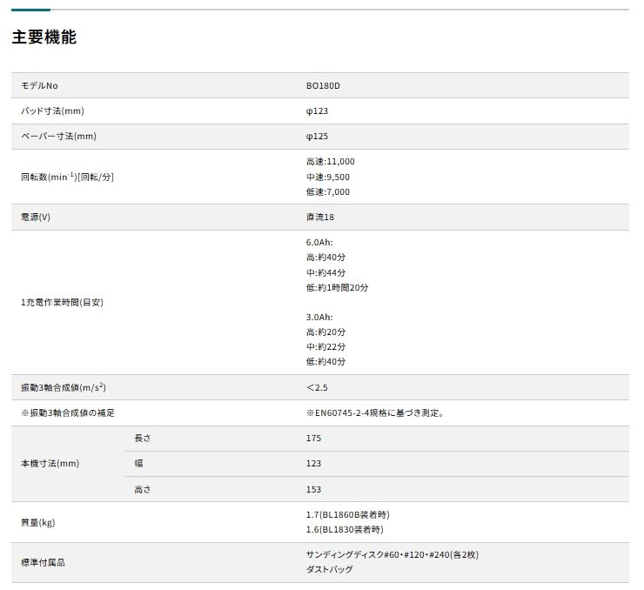Click the 1充電作業時間(目安) row label
The image size is (644, 590).
(62, 303)
